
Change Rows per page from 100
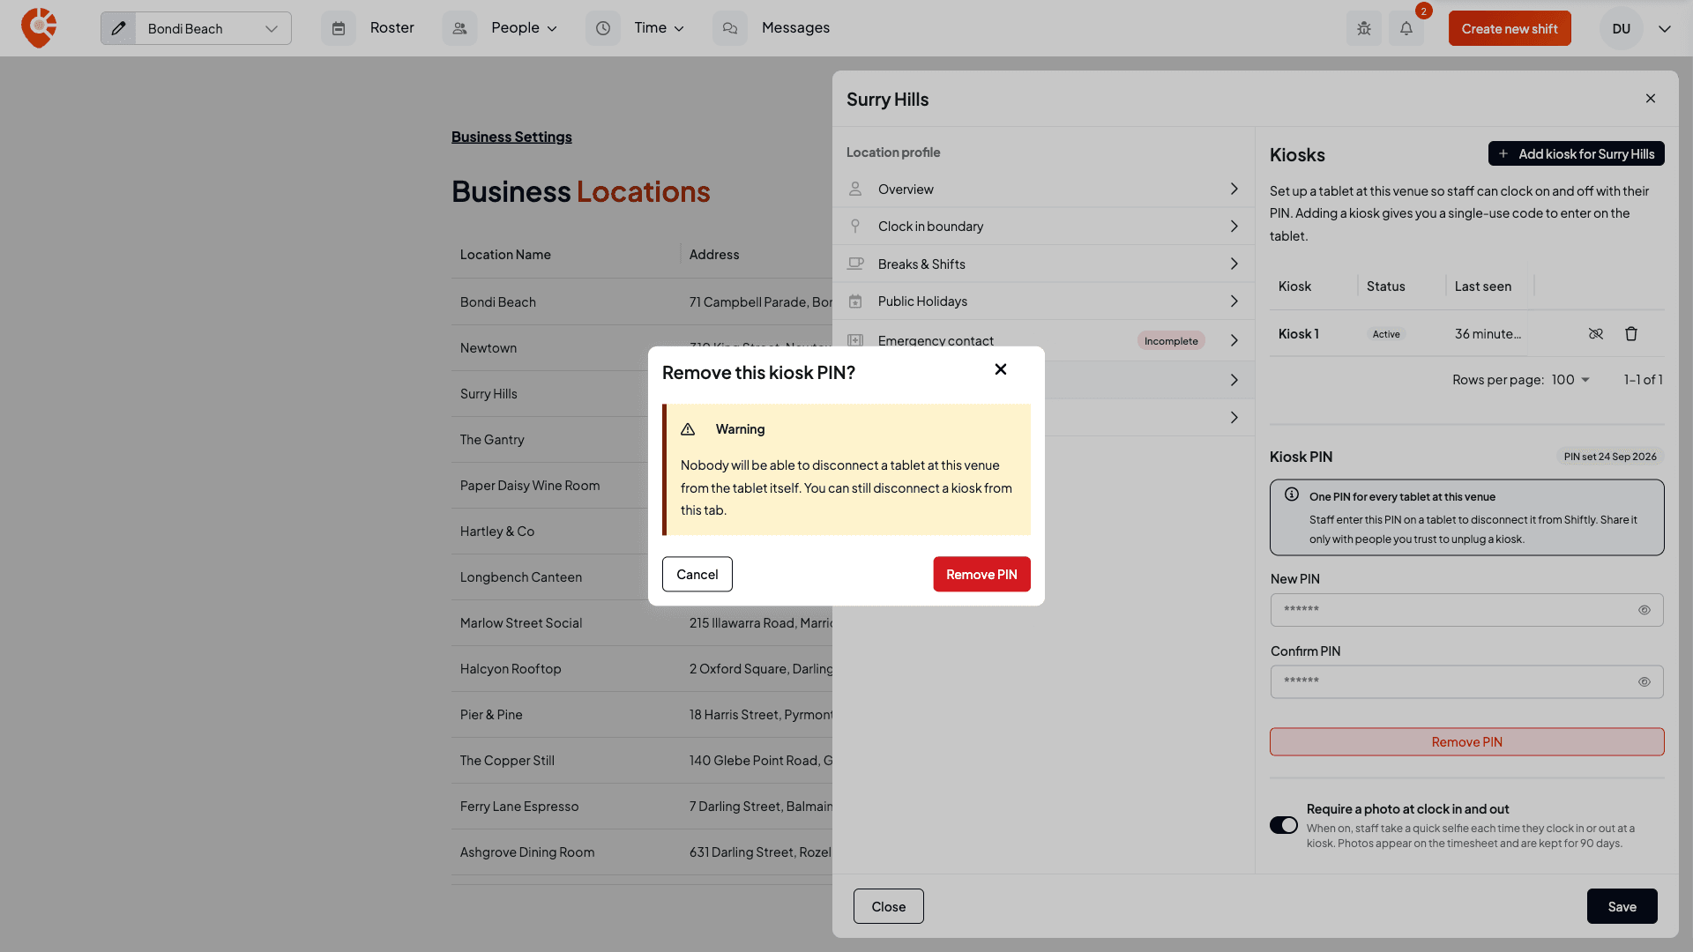(x=1570, y=380)
